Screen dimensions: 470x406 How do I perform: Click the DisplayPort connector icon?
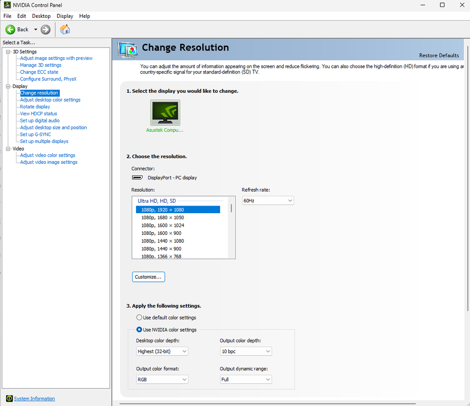(137, 177)
